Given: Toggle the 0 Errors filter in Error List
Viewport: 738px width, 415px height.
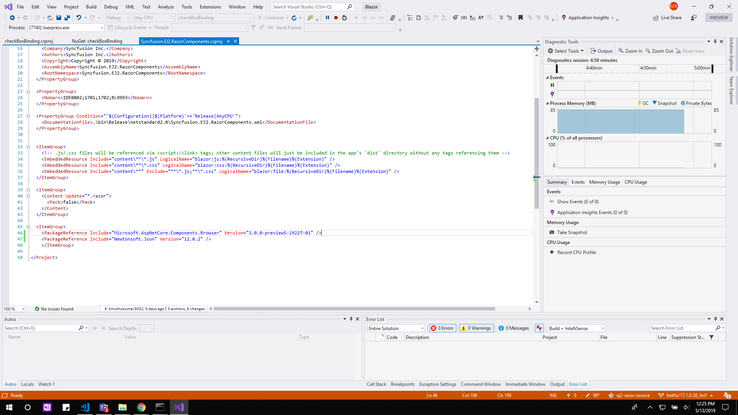Looking at the screenshot, I should coord(442,328).
